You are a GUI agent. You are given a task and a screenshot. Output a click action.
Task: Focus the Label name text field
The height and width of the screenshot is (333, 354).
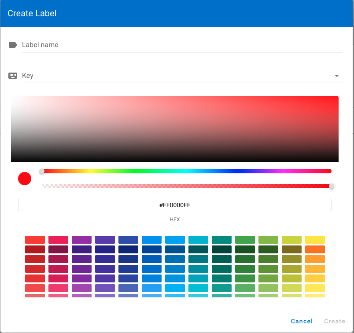tap(182, 45)
